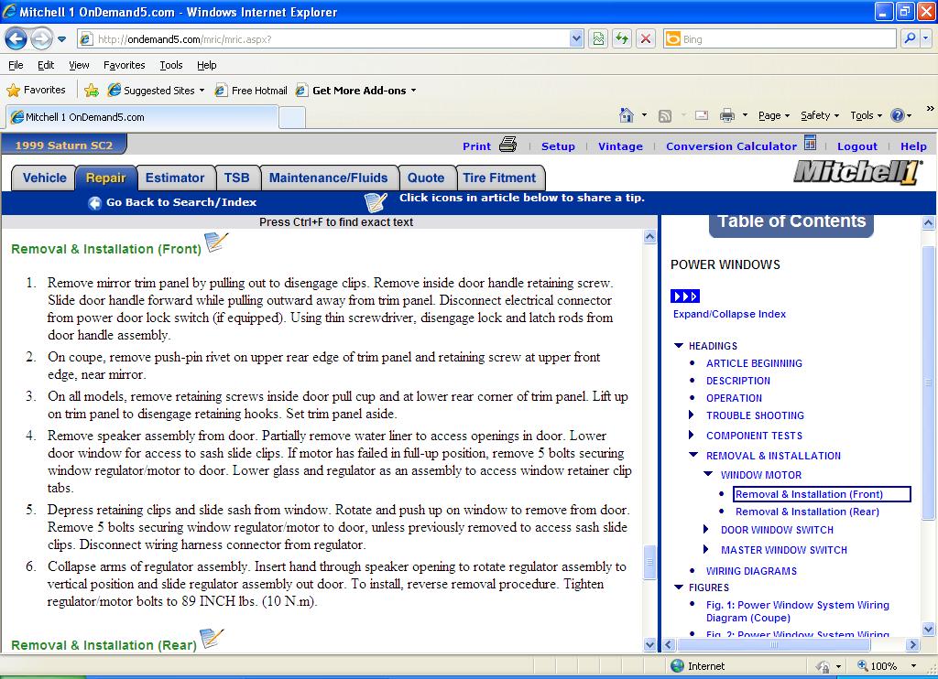This screenshot has width=938, height=679.
Task: Click the blue triple-arrow Expand/Collapse icon
Action: [x=685, y=296]
